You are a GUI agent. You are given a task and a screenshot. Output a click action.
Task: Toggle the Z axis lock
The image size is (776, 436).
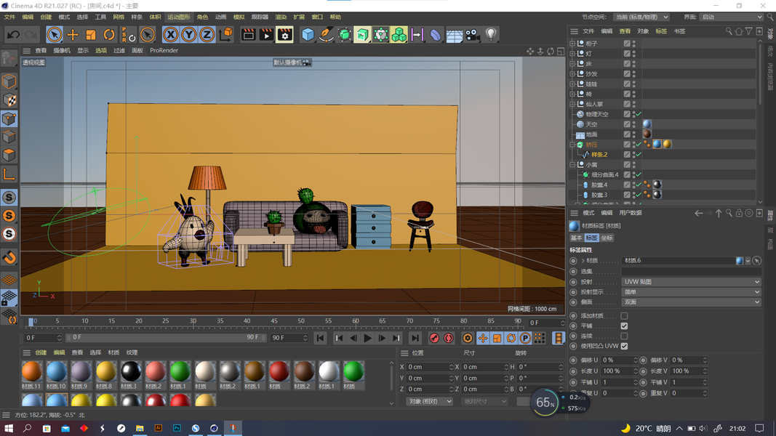[207, 35]
